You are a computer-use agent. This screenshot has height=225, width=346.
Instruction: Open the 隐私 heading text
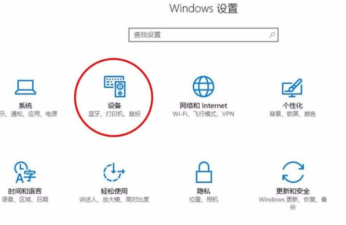tap(204, 191)
